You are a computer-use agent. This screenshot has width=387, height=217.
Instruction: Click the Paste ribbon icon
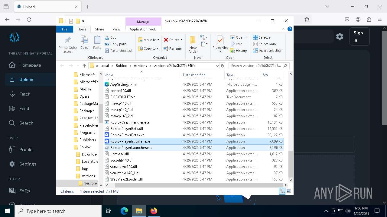[97, 40]
